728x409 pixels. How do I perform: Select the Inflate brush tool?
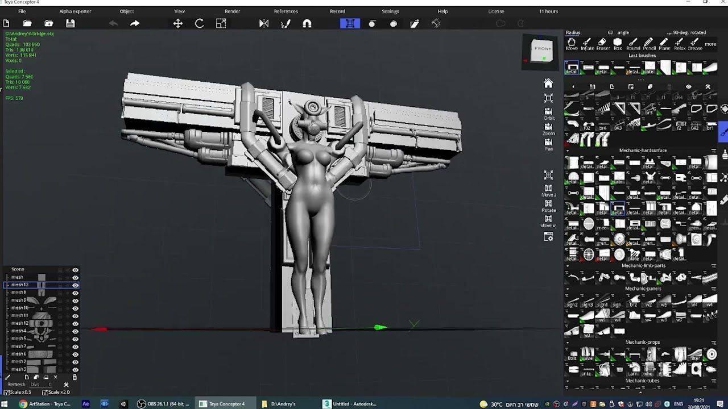pos(587,44)
